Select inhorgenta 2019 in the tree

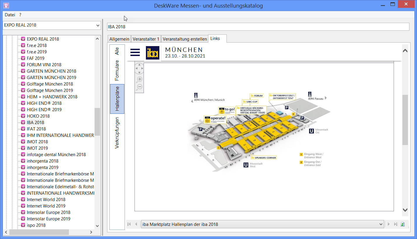[x=43, y=167]
